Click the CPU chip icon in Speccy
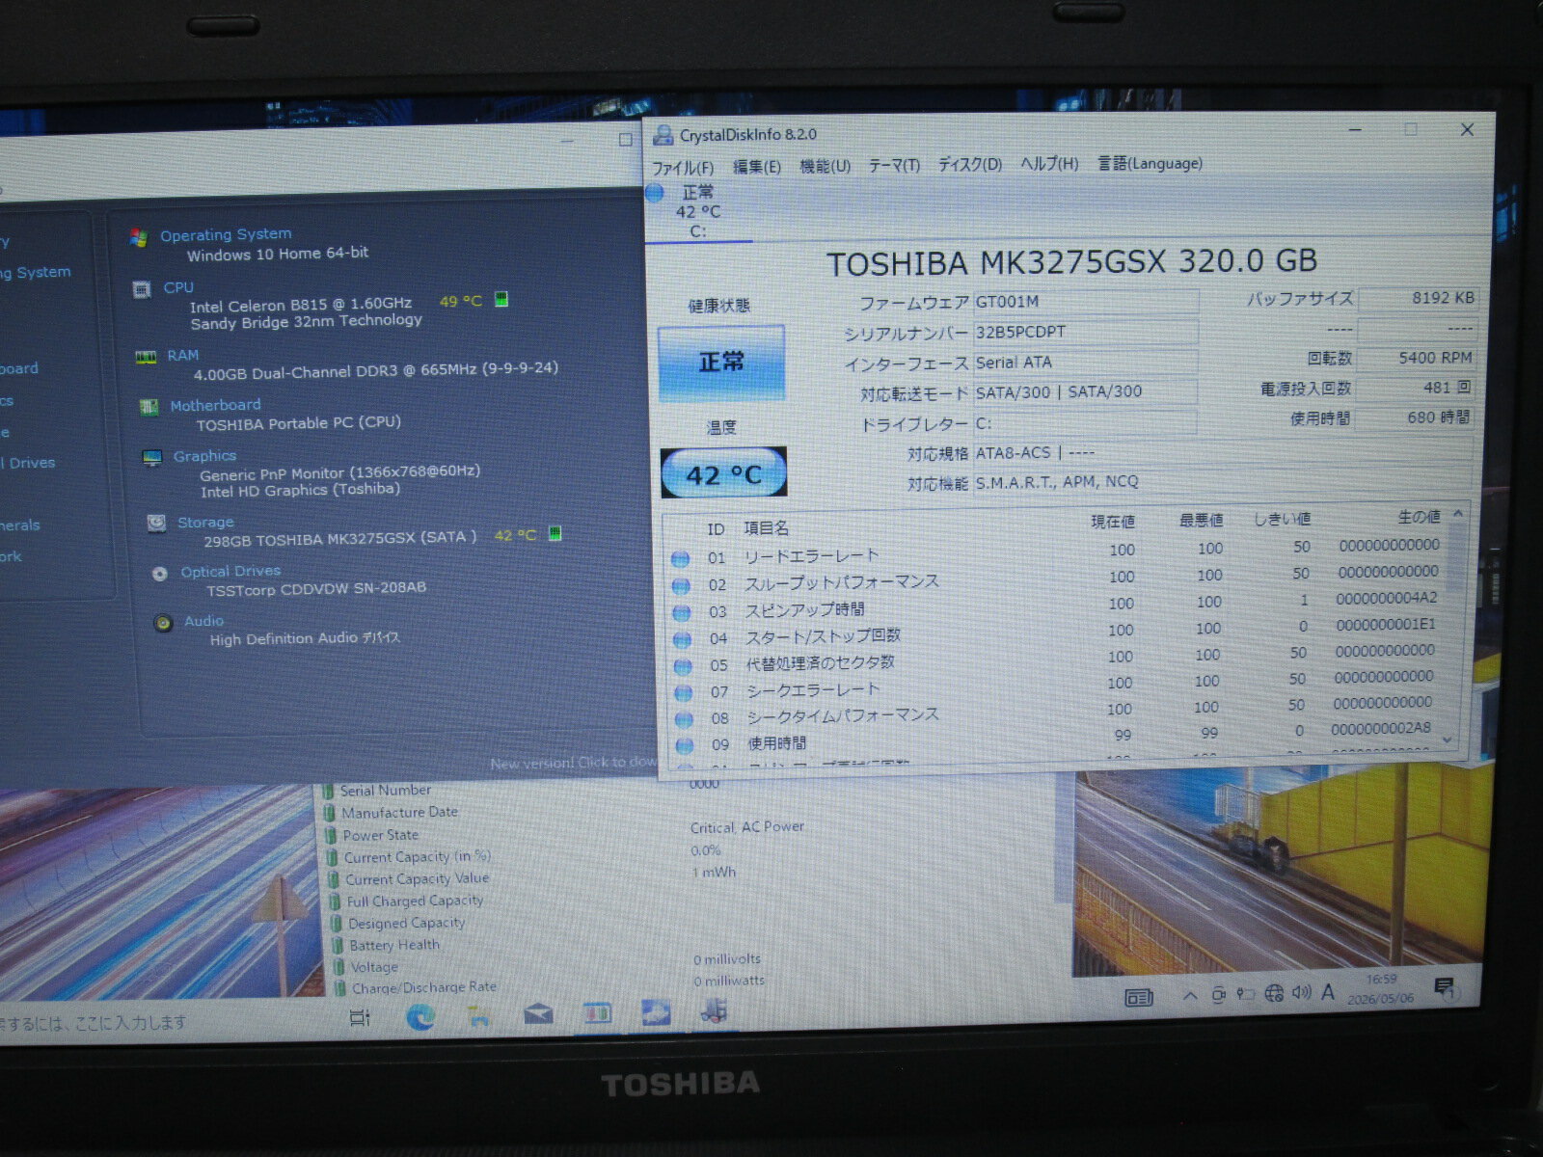The width and height of the screenshot is (1543, 1157). (142, 288)
